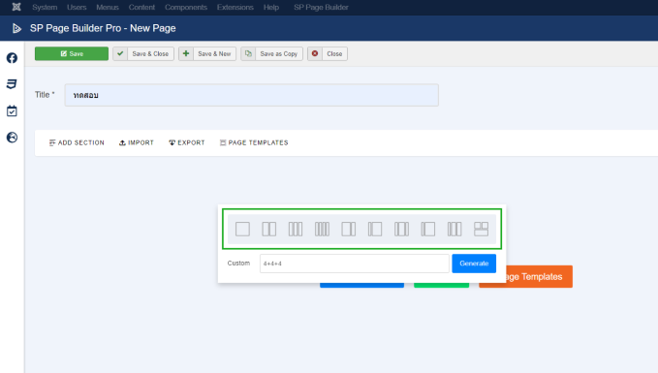This screenshot has width=658, height=373.
Task: Click Save & New button
Action: point(207,53)
